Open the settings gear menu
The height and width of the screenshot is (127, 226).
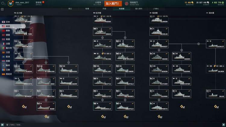point(3,3)
